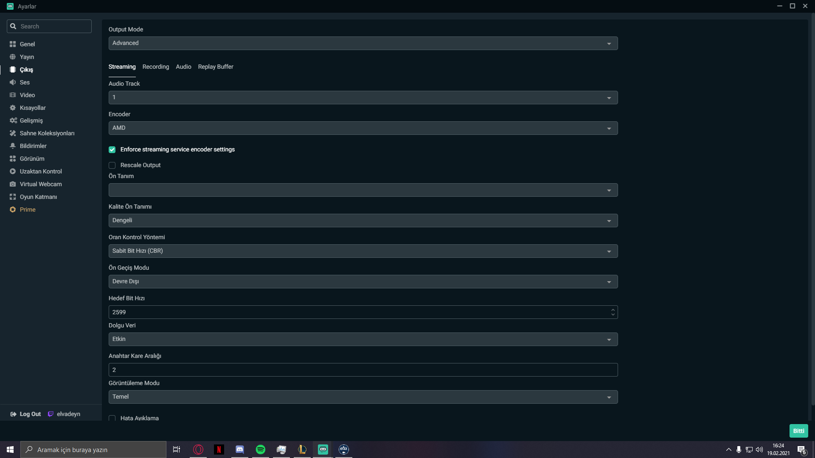Uncheck Enforce streaming service encoder settings
Screen dimensions: 815x458
coord(112,150)
